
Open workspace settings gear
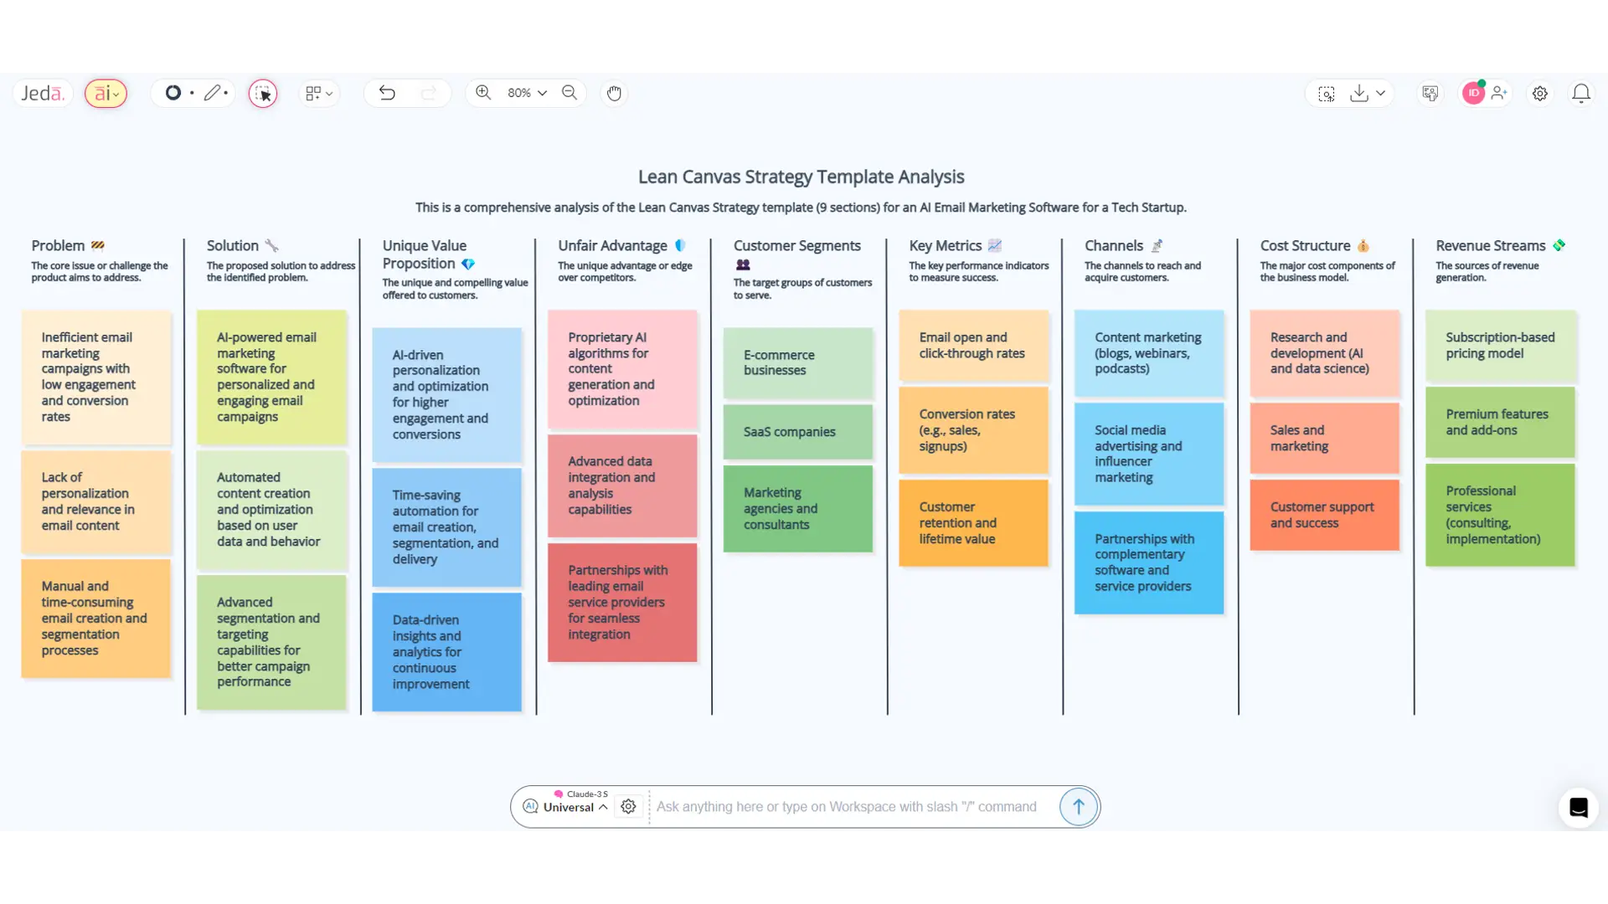(x=1540, y=93)
